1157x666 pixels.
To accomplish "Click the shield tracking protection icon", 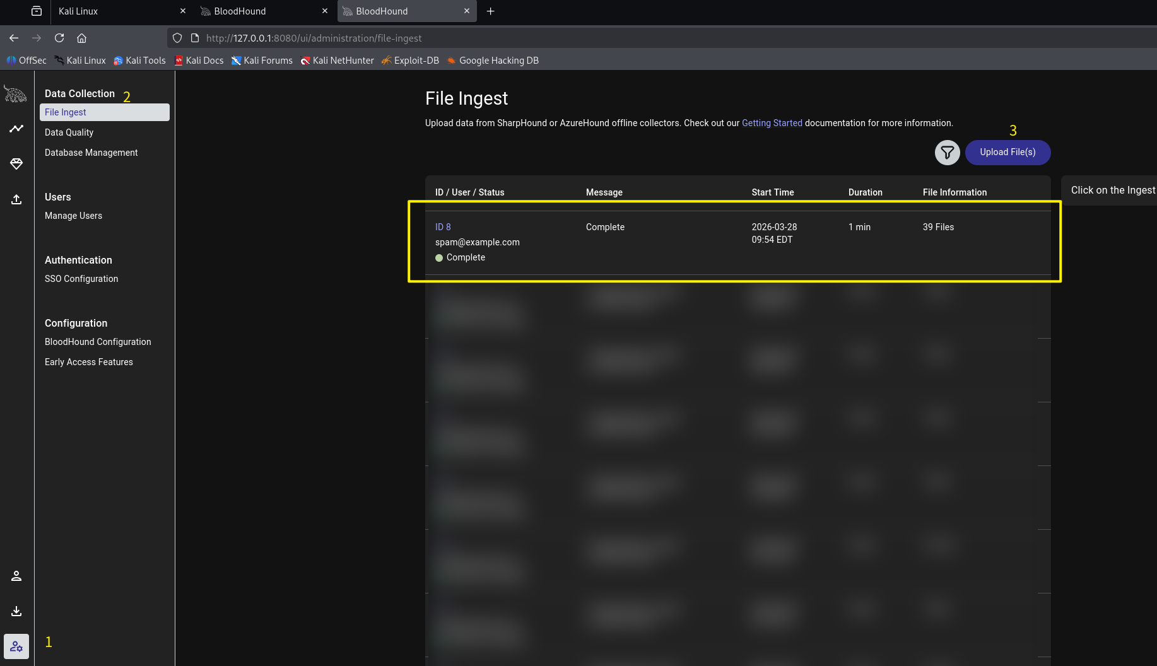I will click(x=177, y=38).
